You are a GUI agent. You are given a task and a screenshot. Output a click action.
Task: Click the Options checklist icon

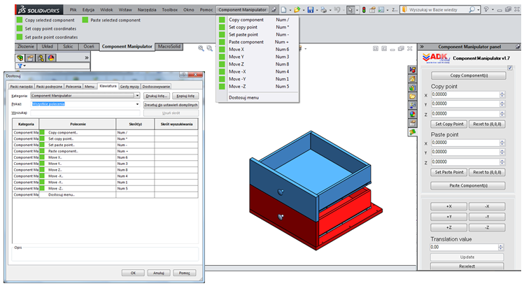[381, 10]
